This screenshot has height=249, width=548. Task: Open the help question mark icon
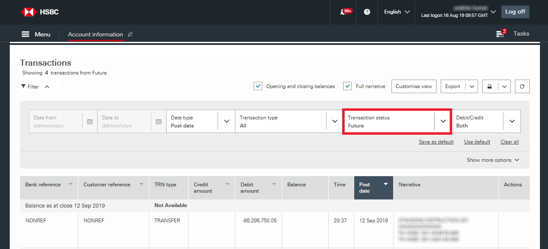pyautogui.click(x=367, y=12)
